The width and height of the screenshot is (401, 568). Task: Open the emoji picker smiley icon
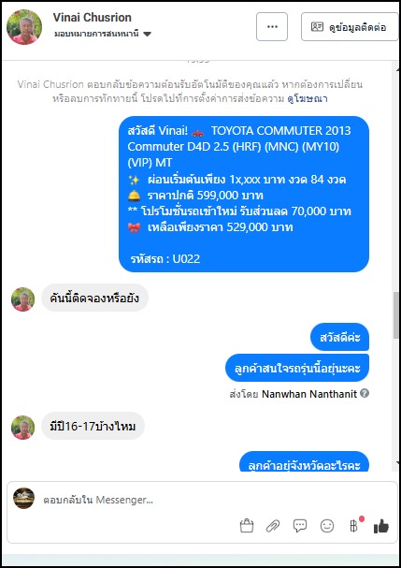327,526
